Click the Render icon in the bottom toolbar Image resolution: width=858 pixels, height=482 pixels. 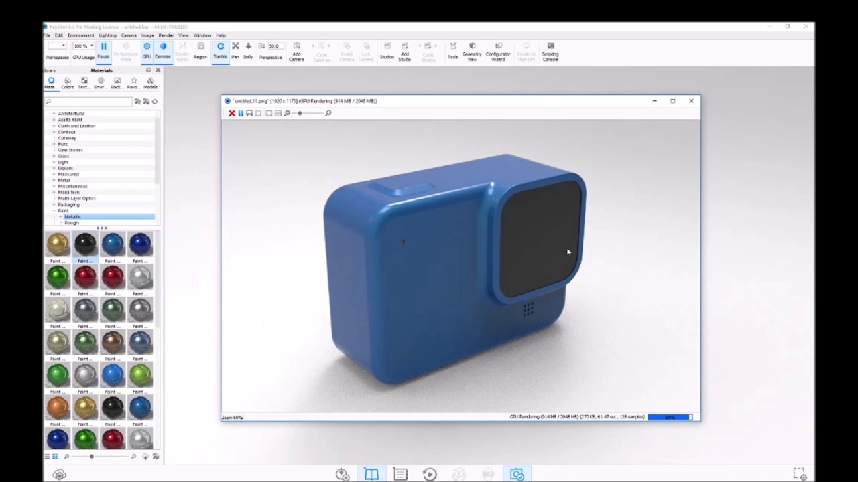[x=517, y=474]
